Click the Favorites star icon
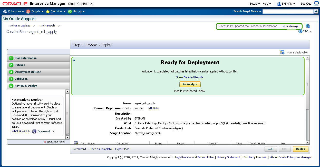 [48, 11]
